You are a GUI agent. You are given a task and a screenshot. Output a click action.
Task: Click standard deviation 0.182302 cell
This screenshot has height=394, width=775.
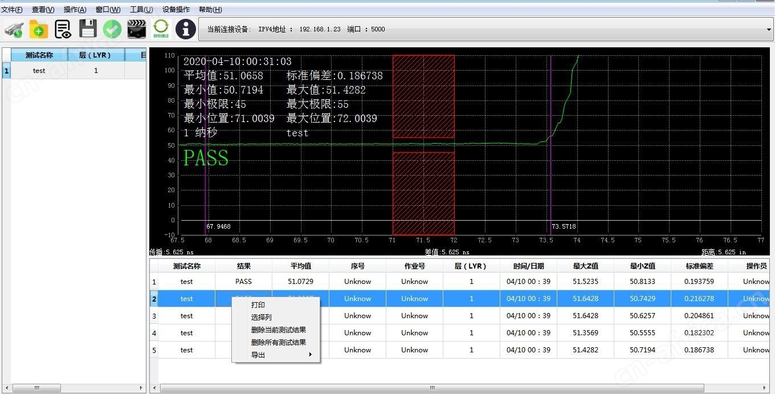pos(699,333)
